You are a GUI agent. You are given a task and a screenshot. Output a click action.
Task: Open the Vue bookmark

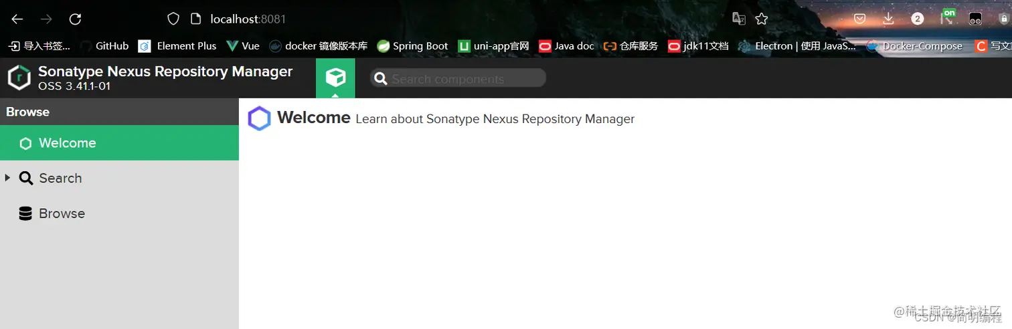[243, 46]
